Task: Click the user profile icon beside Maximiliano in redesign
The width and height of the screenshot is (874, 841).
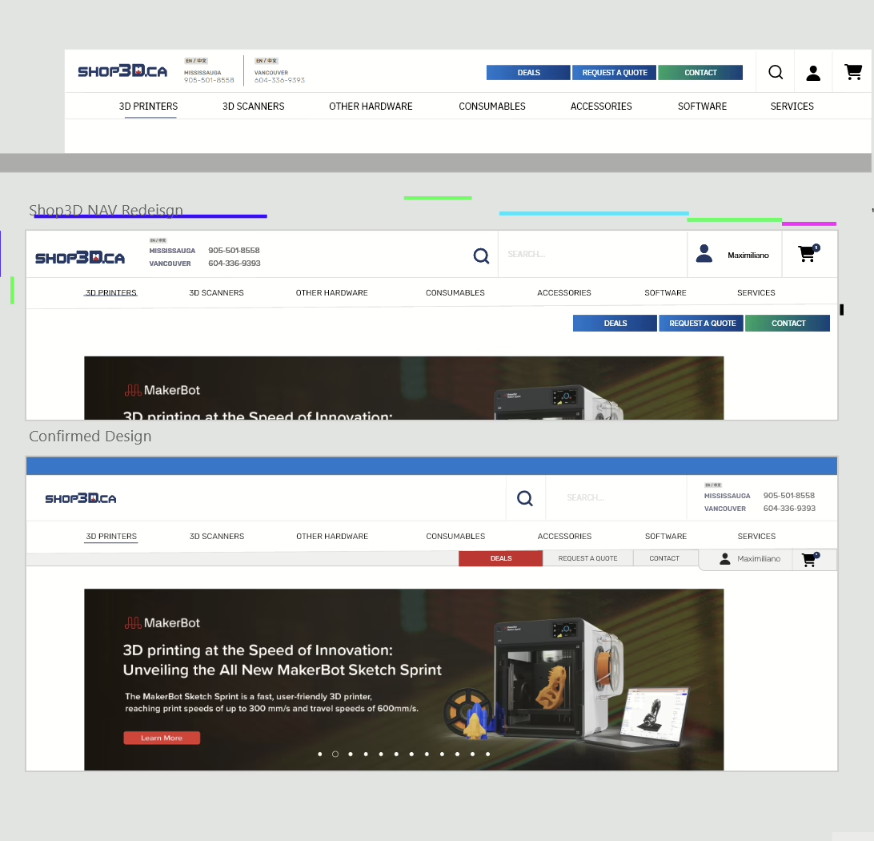Action: click(x=704, y=254)
